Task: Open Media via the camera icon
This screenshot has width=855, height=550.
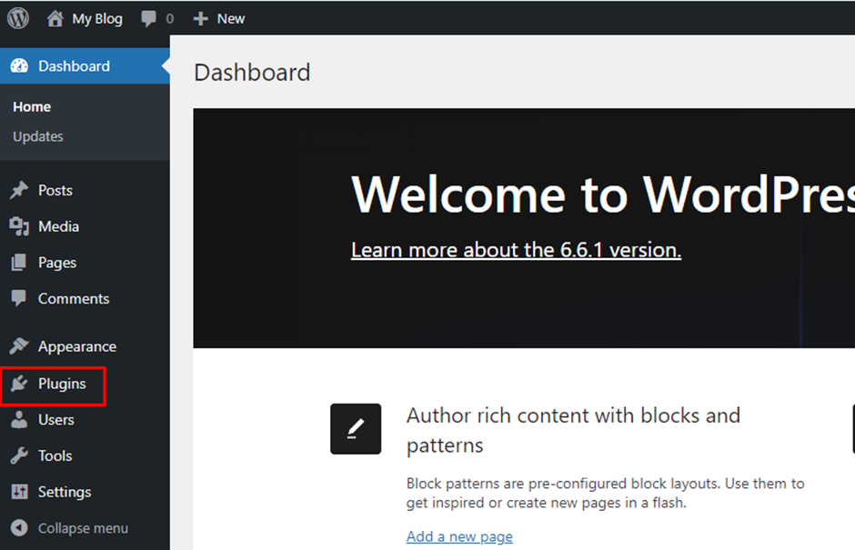Action: click(x=21, y=226)
